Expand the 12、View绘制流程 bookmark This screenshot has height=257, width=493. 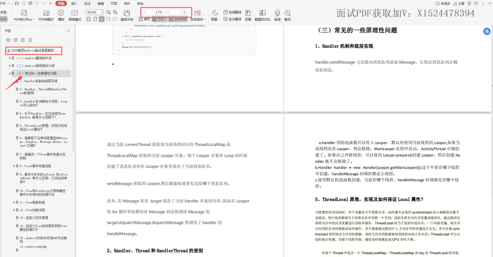coord(14,210)
